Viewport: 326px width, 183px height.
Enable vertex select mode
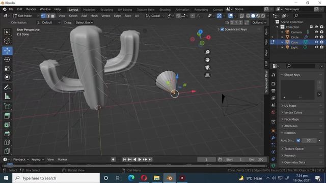[43, 16]
